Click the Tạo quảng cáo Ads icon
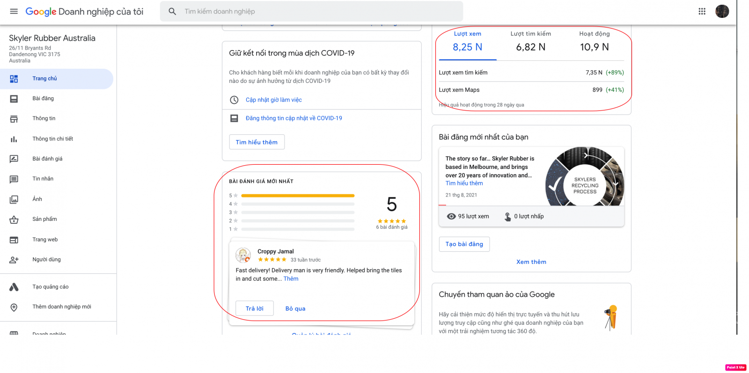The width and height of the screenshot is (749, 373). 14,287
